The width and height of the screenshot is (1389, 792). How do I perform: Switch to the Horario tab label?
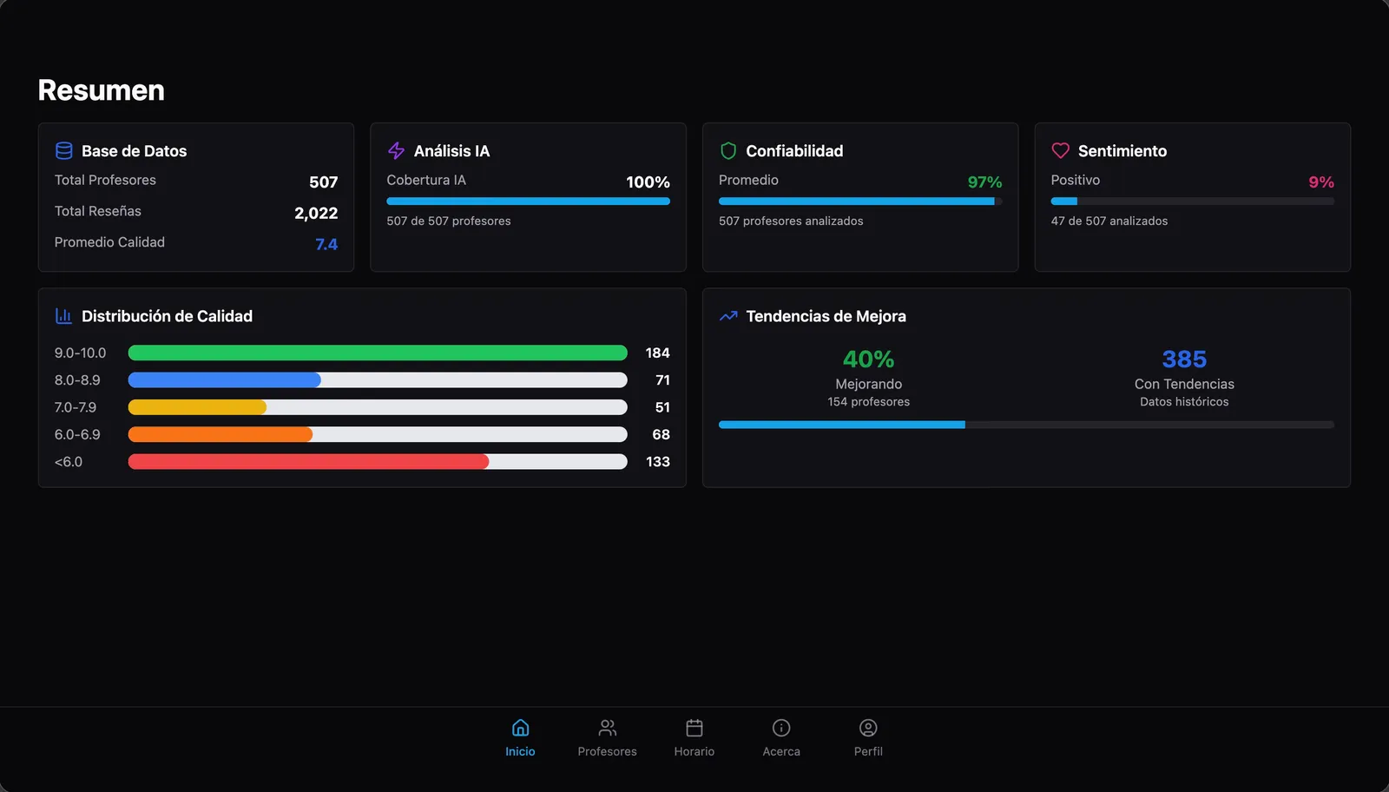[694, 752]
